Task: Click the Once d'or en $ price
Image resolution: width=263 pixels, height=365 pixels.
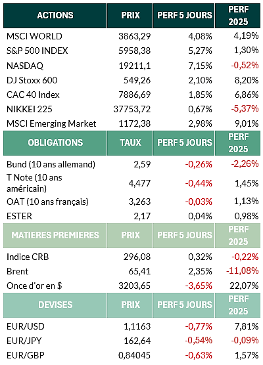Action: pyautogui.click(x=135, y=286)
